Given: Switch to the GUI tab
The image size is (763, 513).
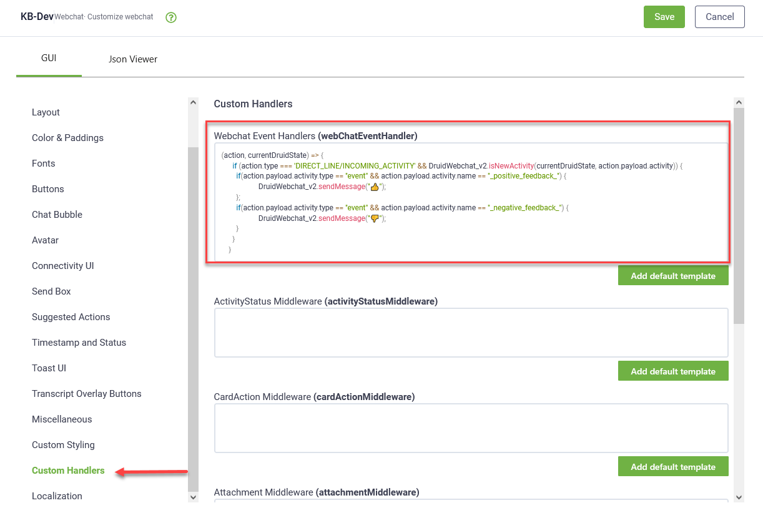Looking at the screenshot, I should pos(49,58).
